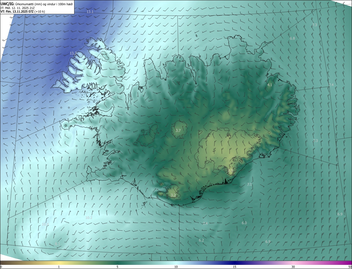The image size is (352, 269).
Task: Click the 3.7 value label on the glacier outline
Action: (x=178, y=130)
